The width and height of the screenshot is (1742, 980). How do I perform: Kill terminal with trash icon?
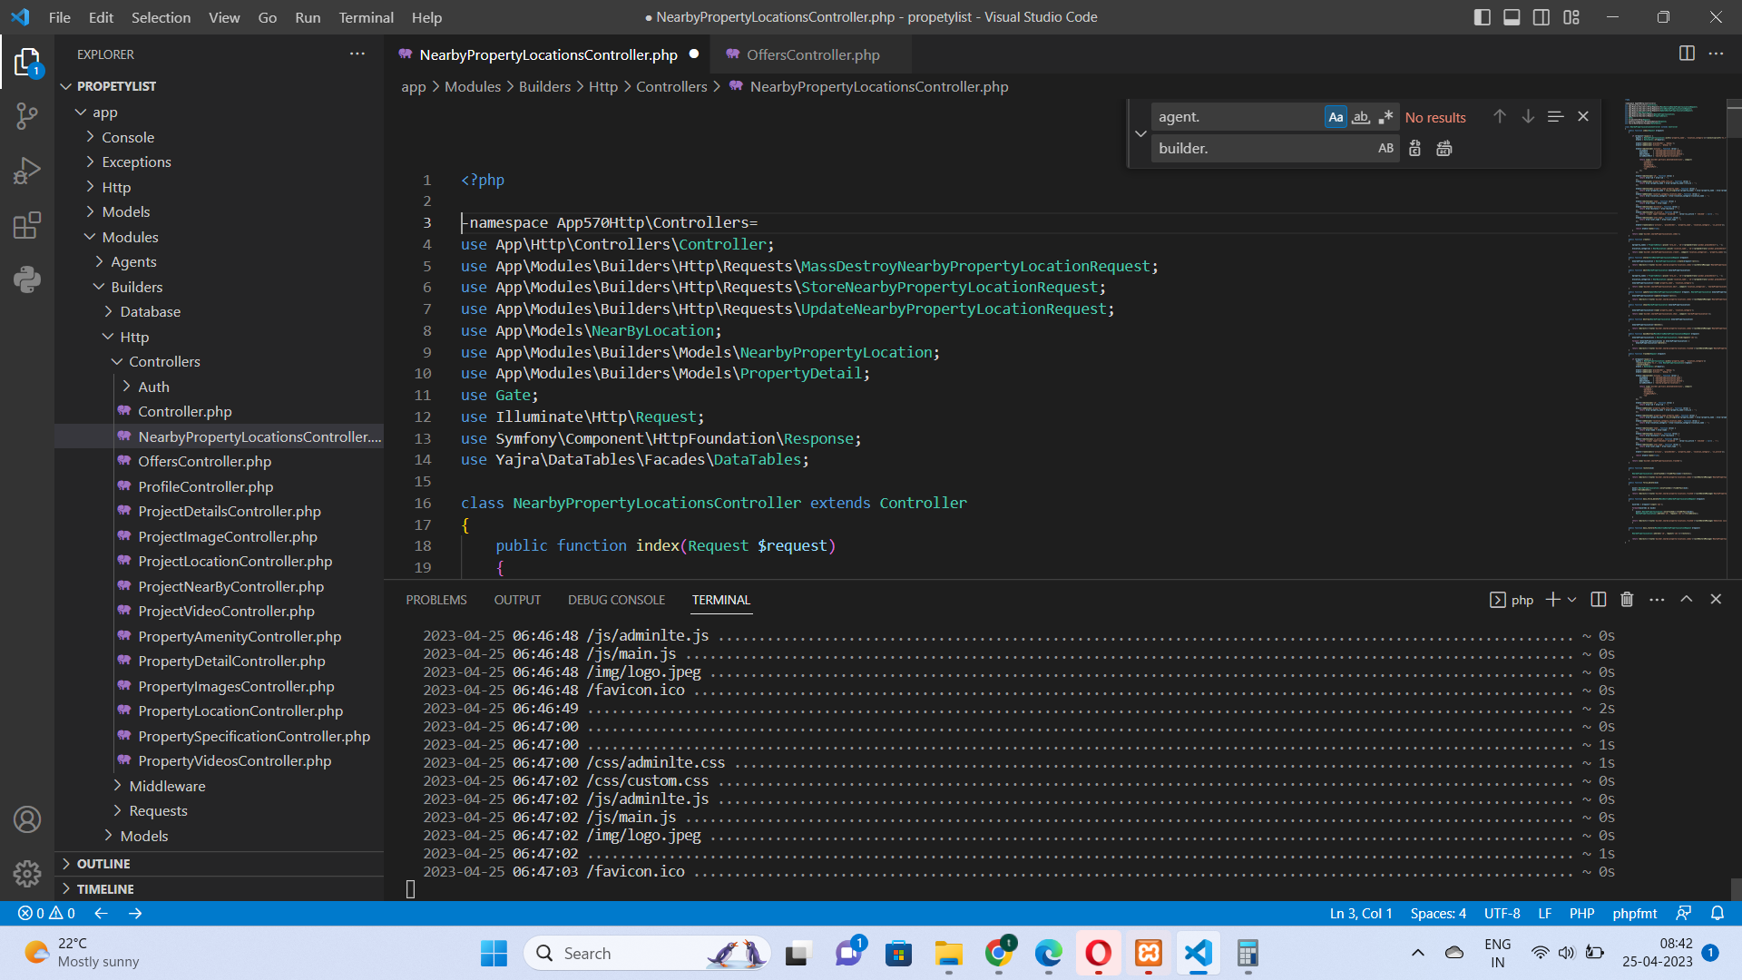click(x=1627, y=599)
